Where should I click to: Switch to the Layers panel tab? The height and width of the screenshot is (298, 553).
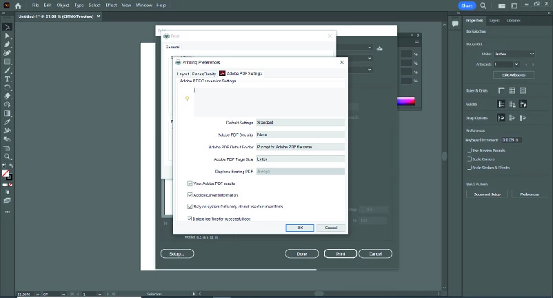click(x=494, y=21)
